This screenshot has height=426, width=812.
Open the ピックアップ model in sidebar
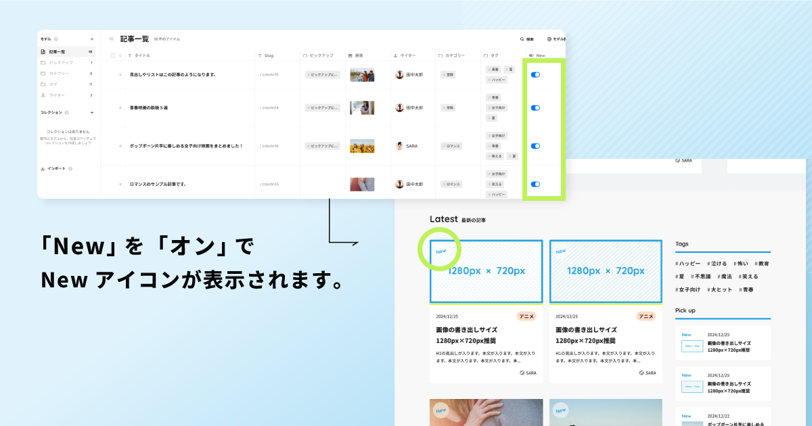67,63
